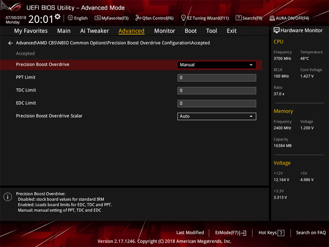
Task: Click the memory frequency value 2400 MHz
Action: pyautogui.click(x=282, y=128)
